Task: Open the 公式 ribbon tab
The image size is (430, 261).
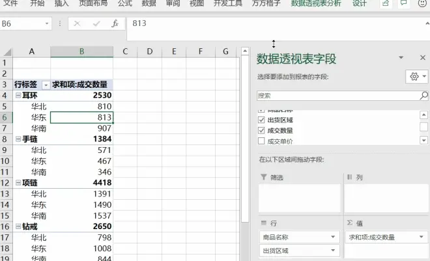Action: (125, 3)
